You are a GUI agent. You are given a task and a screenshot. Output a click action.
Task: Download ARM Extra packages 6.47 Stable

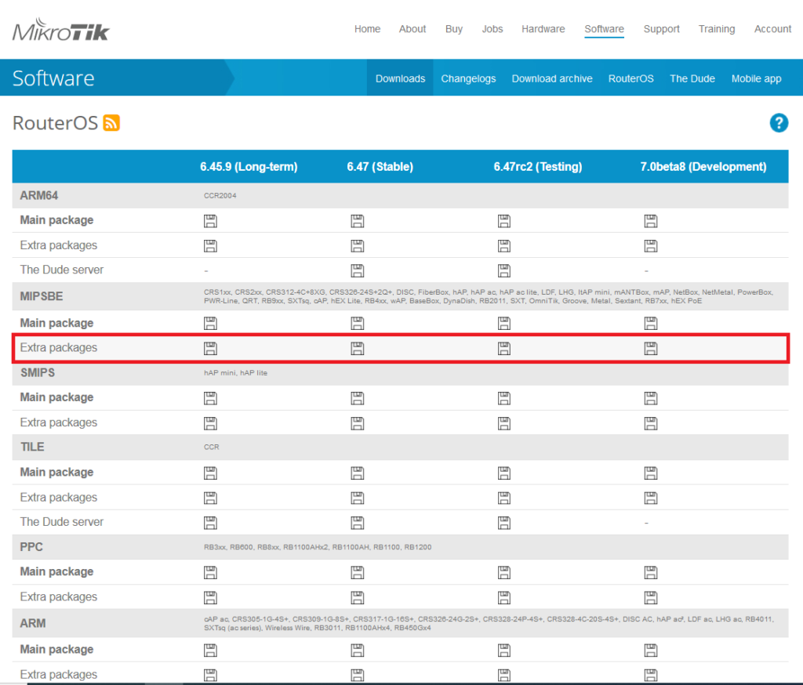point(358,676)
